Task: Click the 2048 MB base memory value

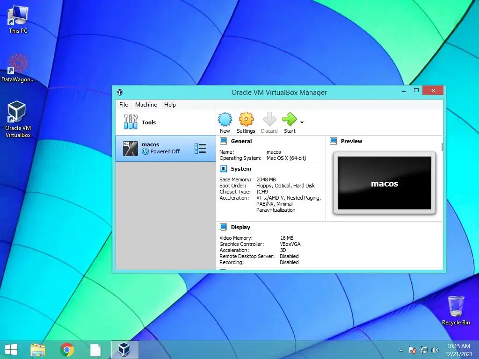Action: pyautogui.click(x=266, y=179)
